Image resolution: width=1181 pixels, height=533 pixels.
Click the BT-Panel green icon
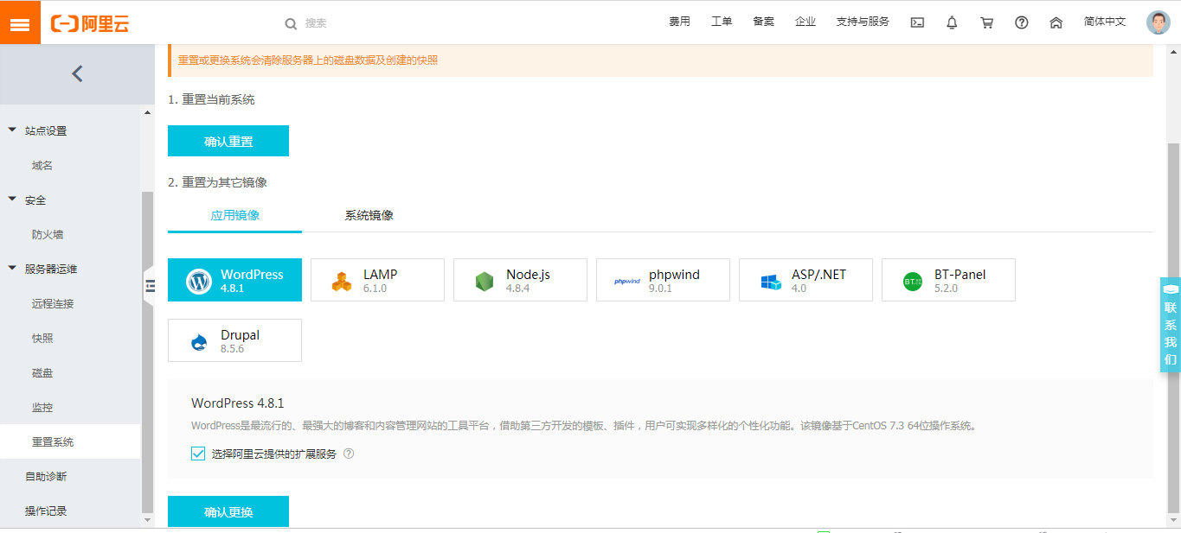(x=913, y=282)
